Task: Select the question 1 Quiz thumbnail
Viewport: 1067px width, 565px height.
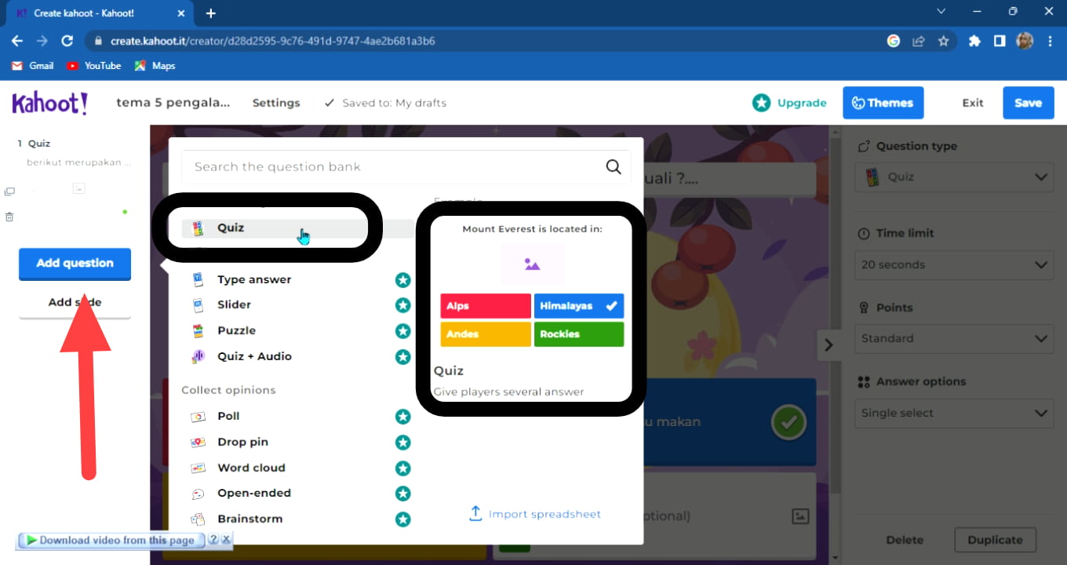Action: 78,179
